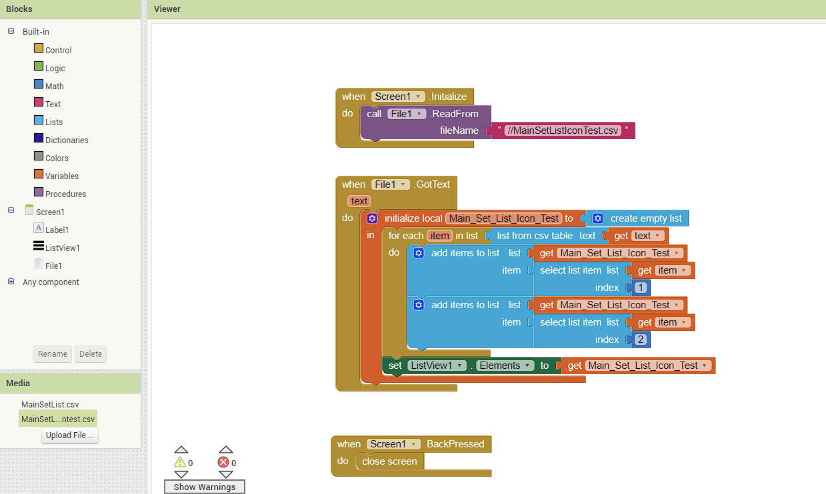Click the Delete button

91,354
